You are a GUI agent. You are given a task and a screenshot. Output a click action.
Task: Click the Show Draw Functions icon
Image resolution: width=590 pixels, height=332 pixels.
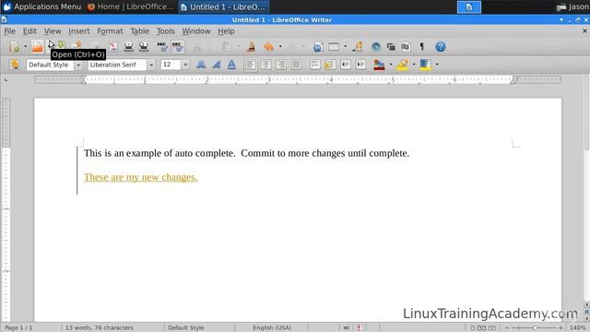358,47
